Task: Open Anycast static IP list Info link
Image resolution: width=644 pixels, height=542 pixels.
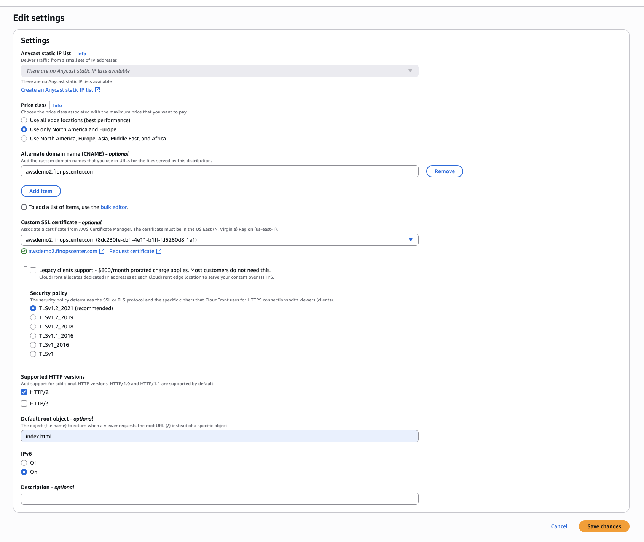Action: coord(81,54)
